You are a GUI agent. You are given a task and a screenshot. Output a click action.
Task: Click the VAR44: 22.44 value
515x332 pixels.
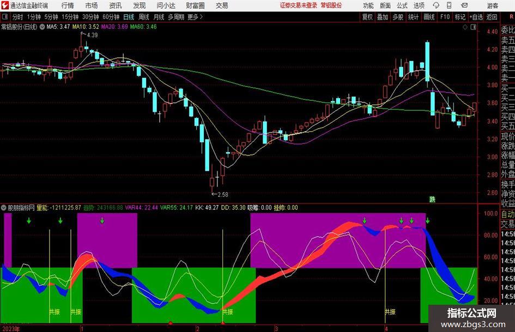(141, 208)
